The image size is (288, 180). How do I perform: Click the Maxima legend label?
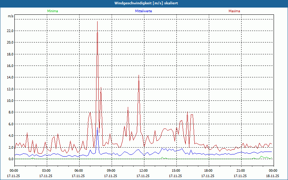coord(234,11)
